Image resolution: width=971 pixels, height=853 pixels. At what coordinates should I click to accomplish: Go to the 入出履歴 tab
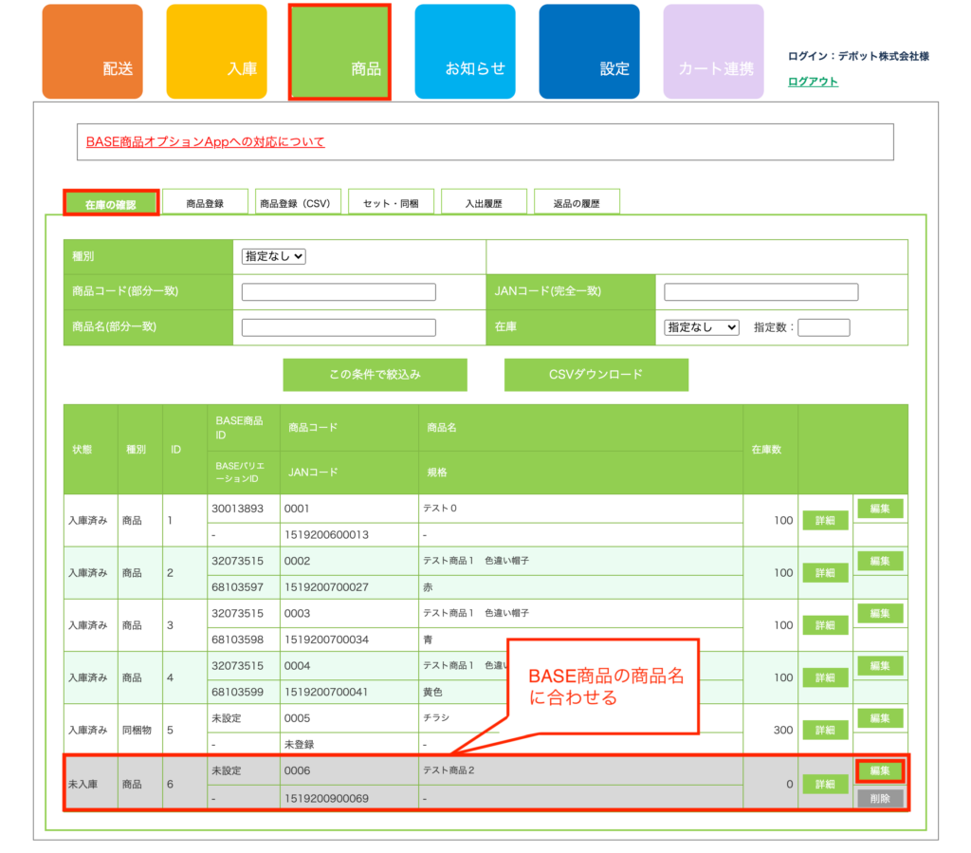[484, 203]
